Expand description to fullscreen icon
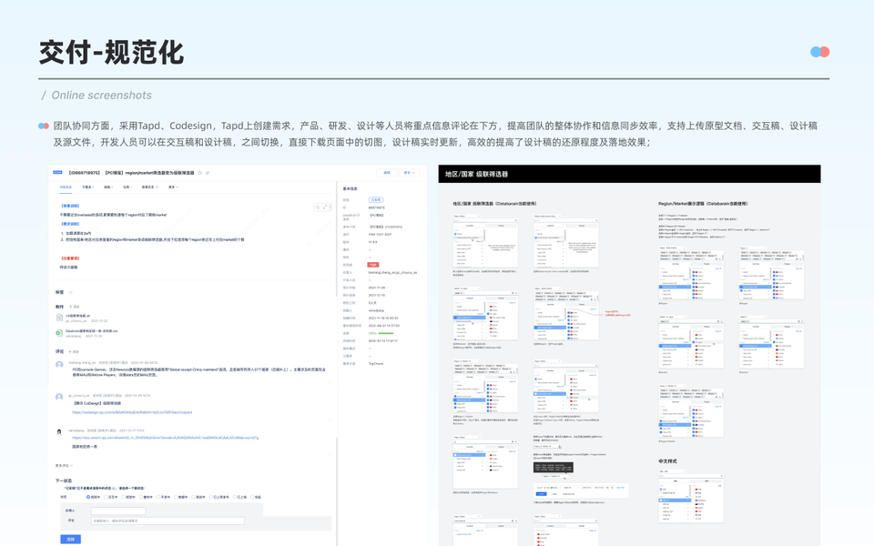Screen dimensions: 874x546 (x=326, y=207)
